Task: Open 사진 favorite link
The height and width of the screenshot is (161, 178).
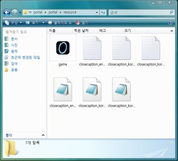Action: coord(14,45)
